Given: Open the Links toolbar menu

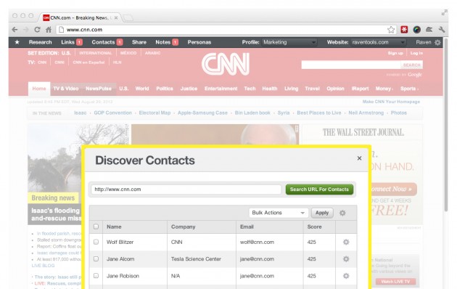Looking at the screenshot, I should [71, 42].
